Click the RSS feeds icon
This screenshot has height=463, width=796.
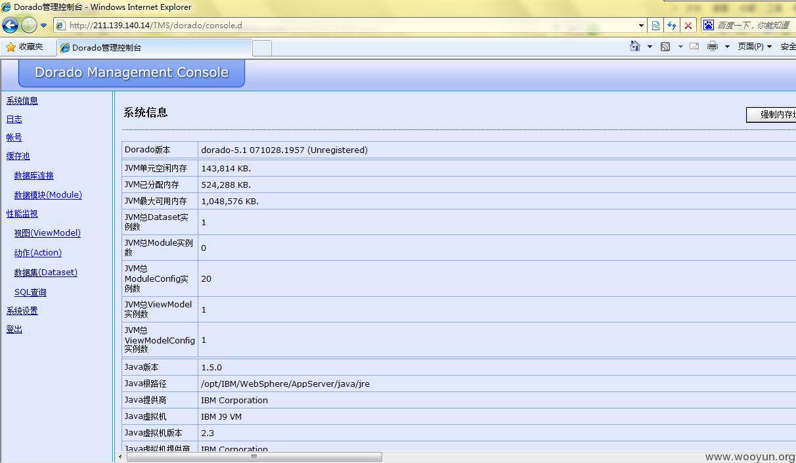[x=665, y=47]
